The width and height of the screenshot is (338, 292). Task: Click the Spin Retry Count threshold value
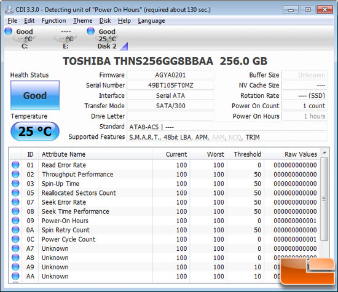tap(257, 230)
